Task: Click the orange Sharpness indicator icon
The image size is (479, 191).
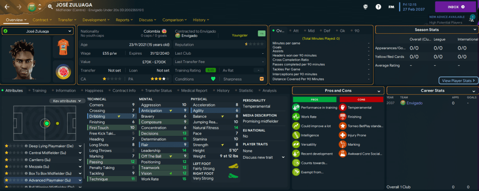Action: (x=262, y=78)
